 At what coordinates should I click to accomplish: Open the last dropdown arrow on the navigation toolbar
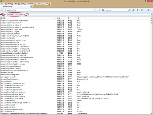pos(151,10)
